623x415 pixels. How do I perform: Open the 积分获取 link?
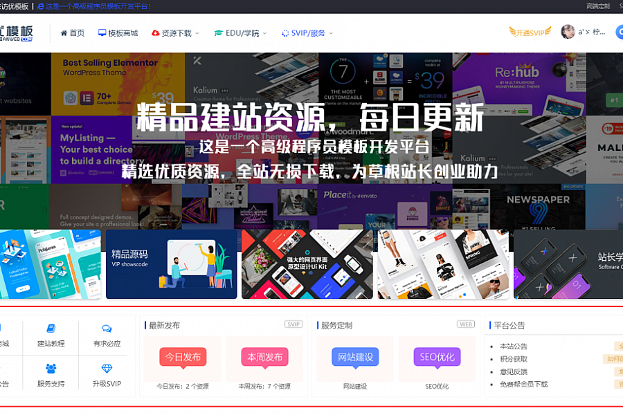pos(514,359)
